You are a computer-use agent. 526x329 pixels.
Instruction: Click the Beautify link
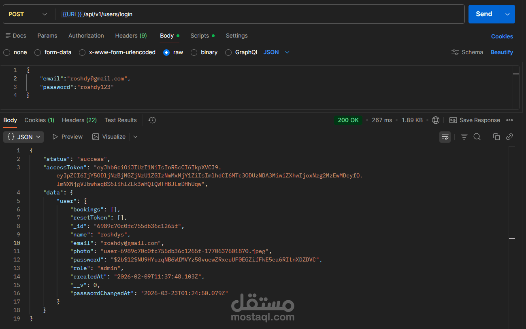pyautogui.click(x=502, y=52)
